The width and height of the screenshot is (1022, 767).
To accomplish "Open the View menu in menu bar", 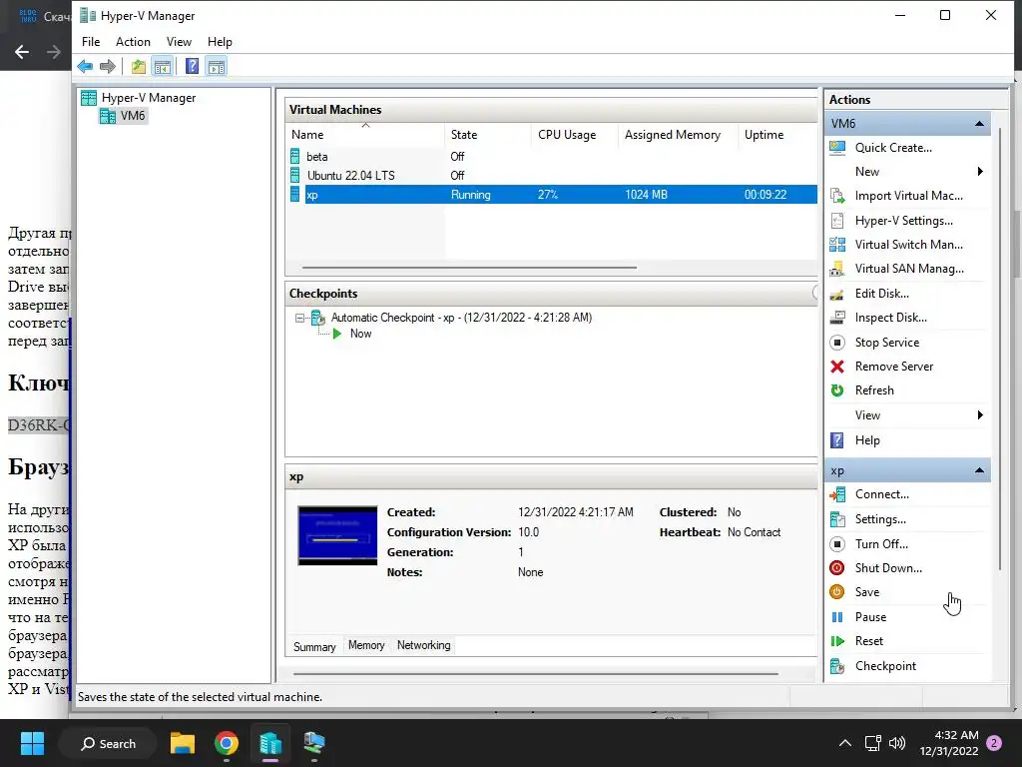I will tap(179, 42).
